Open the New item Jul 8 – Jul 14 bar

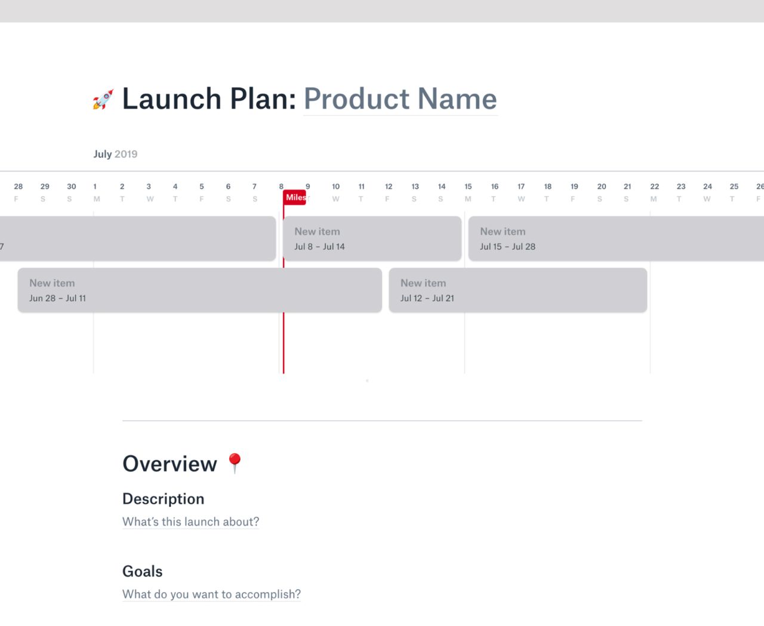pos(372,238)
